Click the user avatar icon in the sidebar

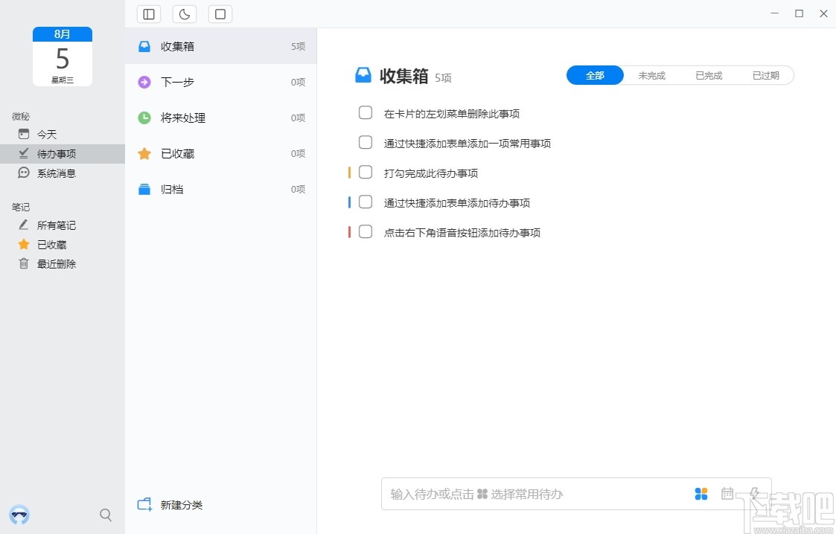click(19, 515)
